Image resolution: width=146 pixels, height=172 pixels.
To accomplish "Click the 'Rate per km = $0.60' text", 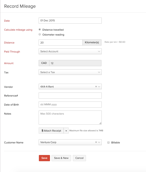I will click(x=115, y=42).
